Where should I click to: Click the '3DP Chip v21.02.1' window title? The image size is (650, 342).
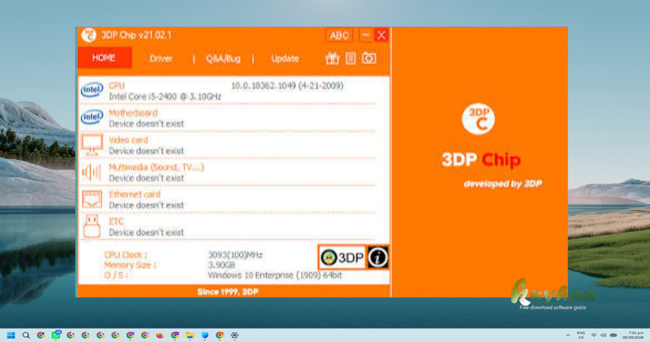[x=136, y=35]
